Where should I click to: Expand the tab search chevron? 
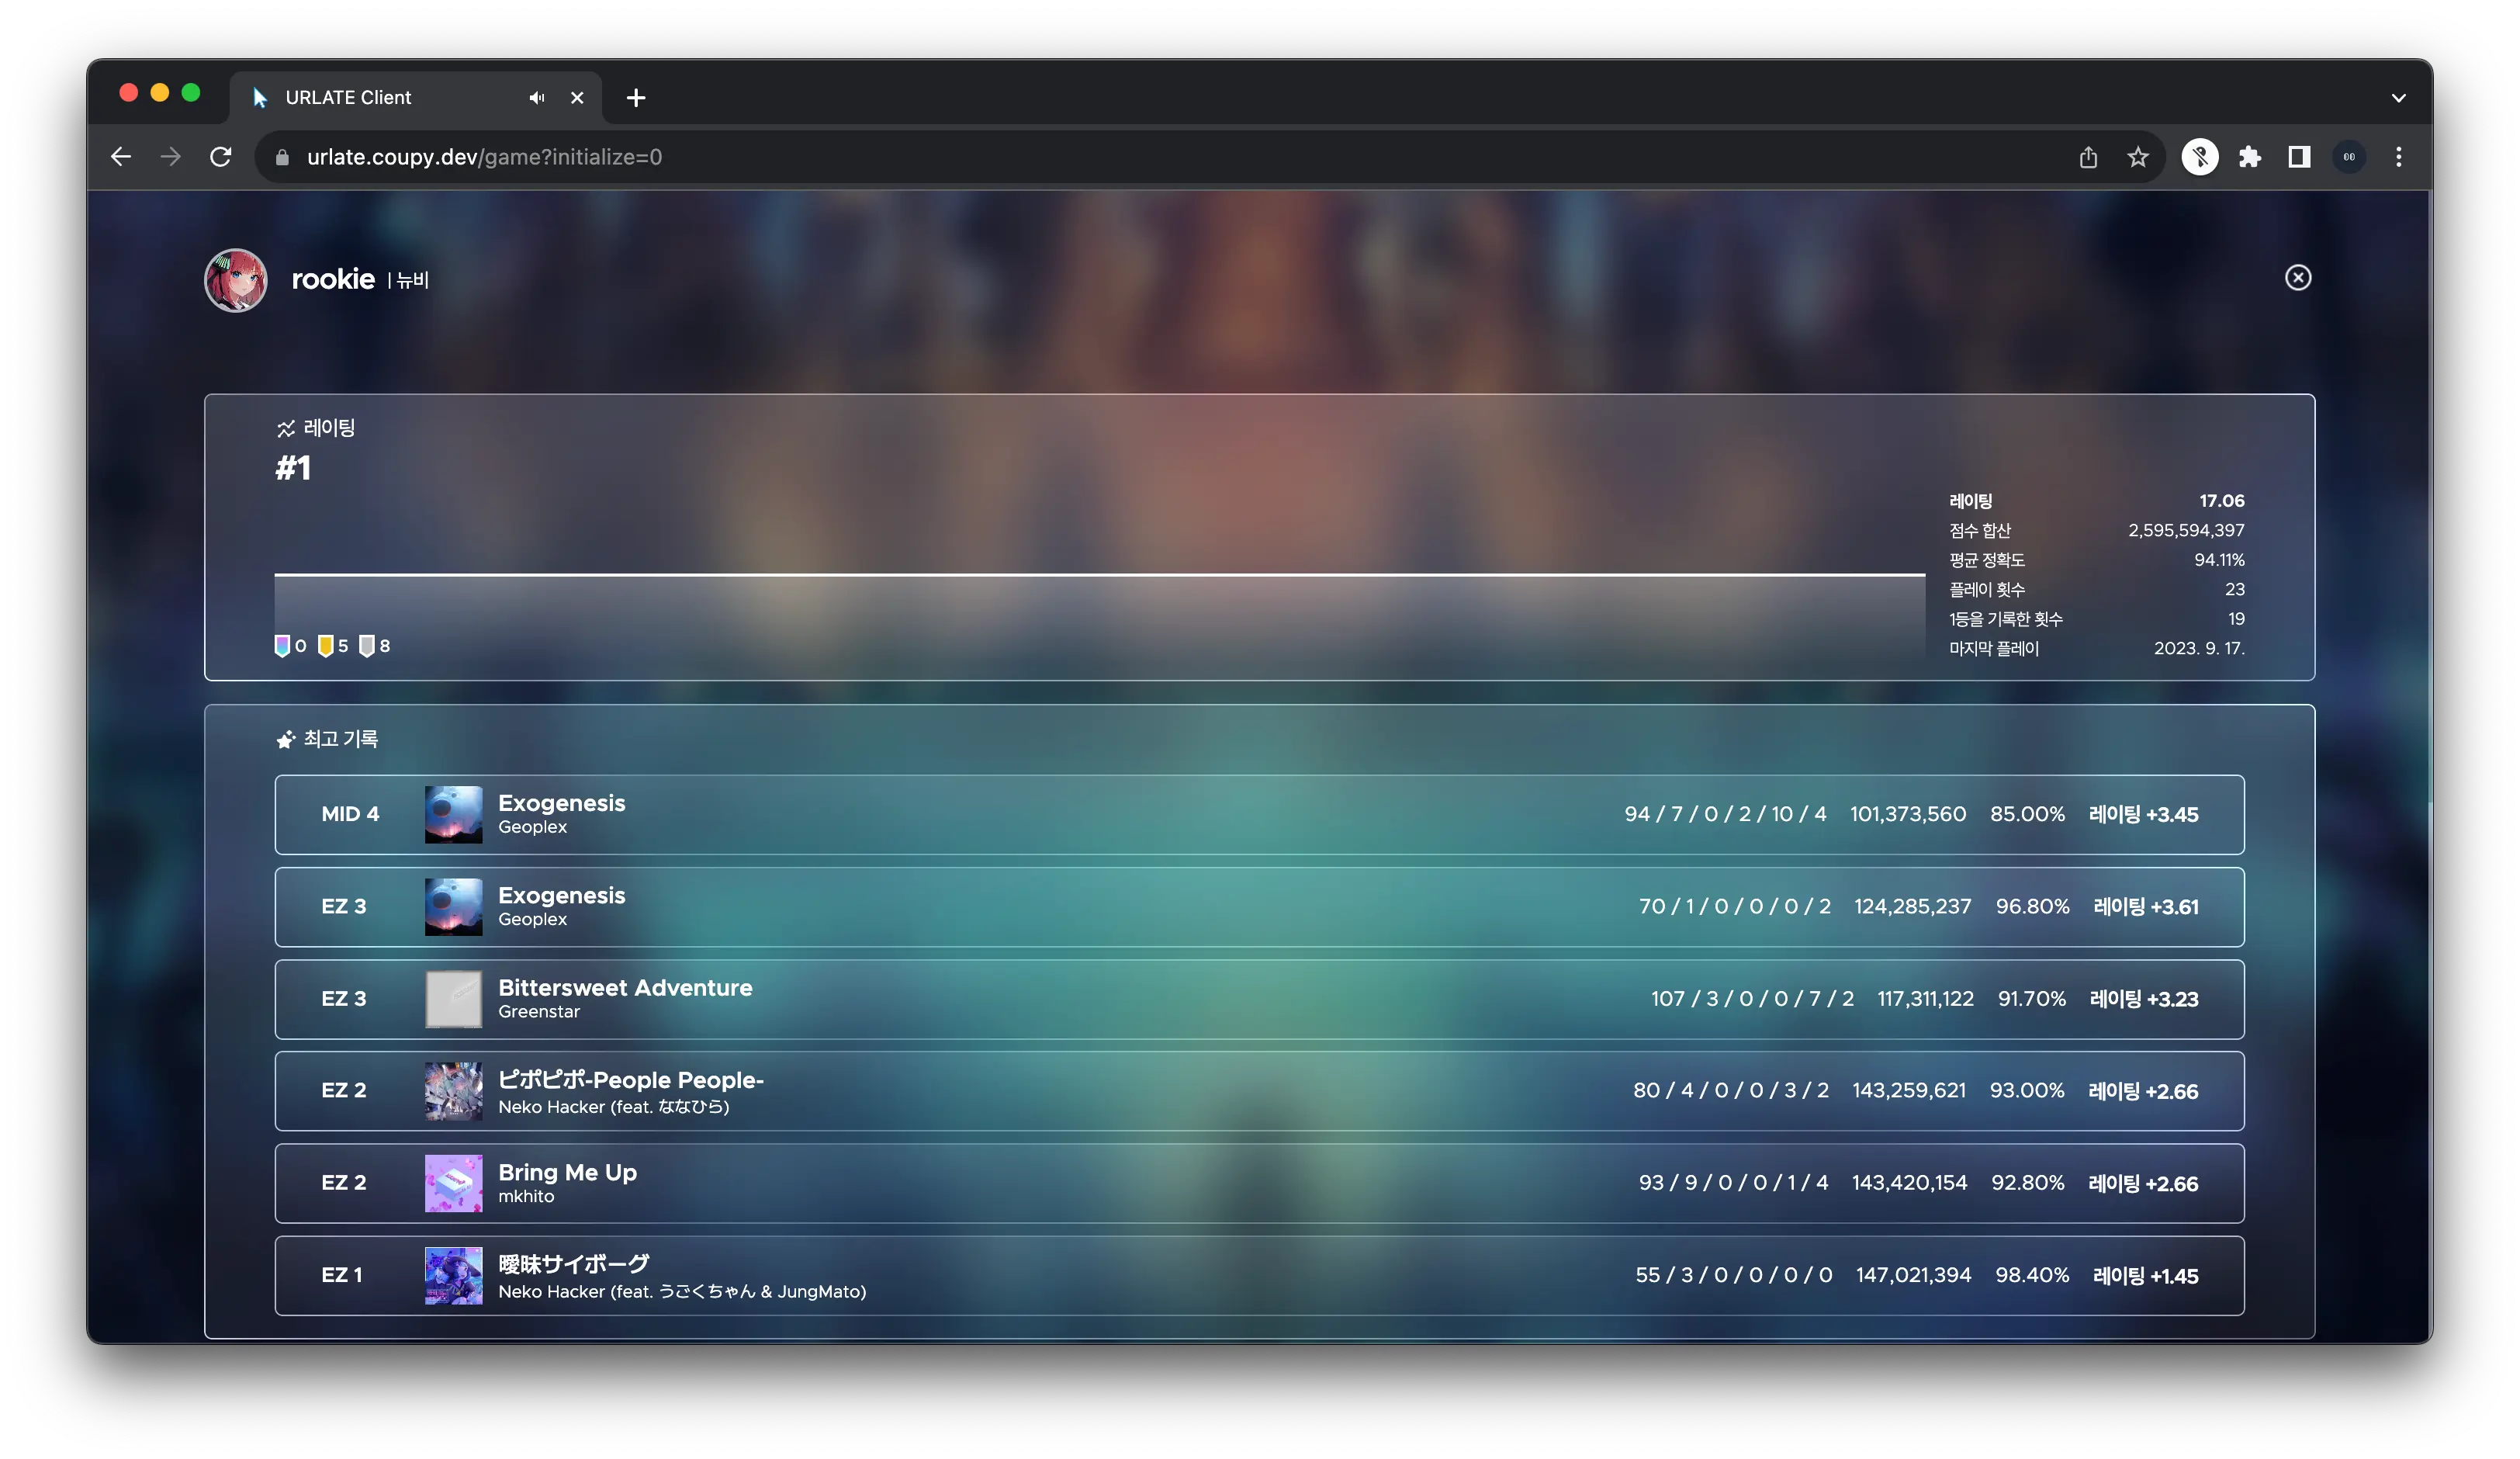pos(2398,98)
